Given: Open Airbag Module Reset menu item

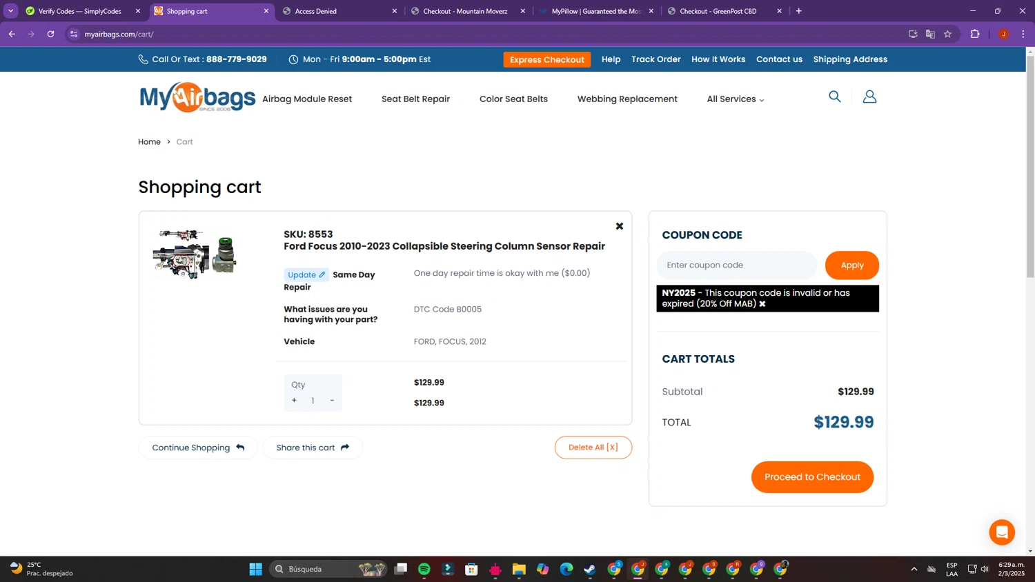Looking at the screenshot, I should point(307,99).
